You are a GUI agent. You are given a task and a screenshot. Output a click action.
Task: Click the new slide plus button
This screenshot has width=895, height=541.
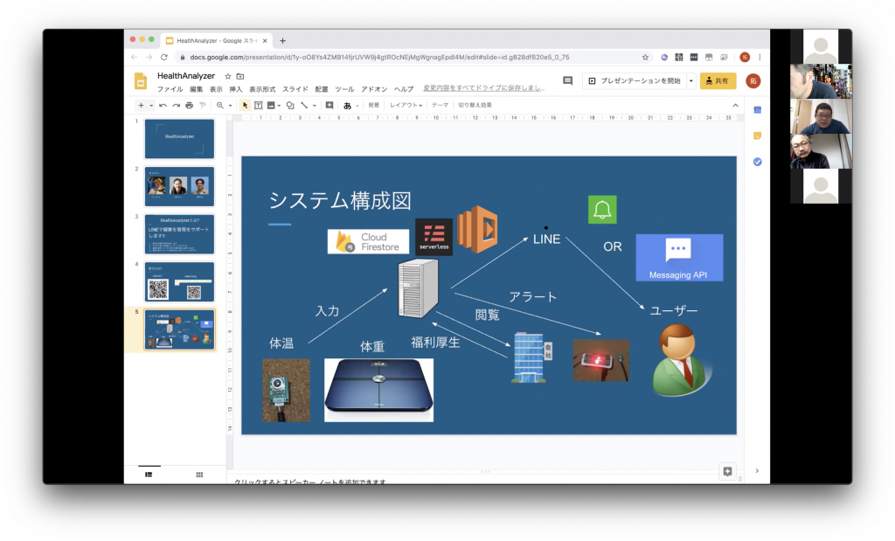[x=141, y=106]
